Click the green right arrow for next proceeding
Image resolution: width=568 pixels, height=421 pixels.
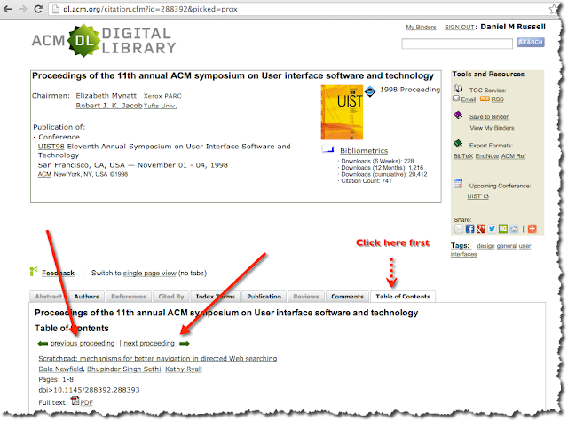point(185,344)
